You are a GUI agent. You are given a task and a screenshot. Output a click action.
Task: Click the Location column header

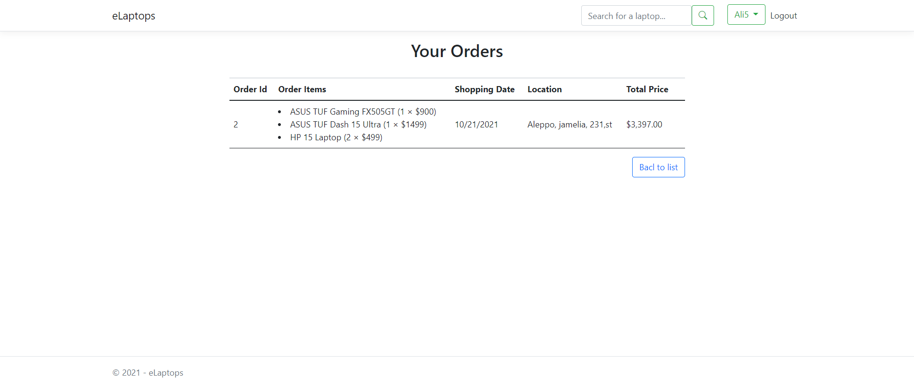tap(545, 89)
